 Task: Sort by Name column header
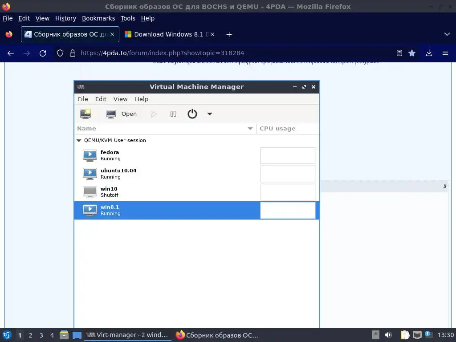tap(165, 129)
